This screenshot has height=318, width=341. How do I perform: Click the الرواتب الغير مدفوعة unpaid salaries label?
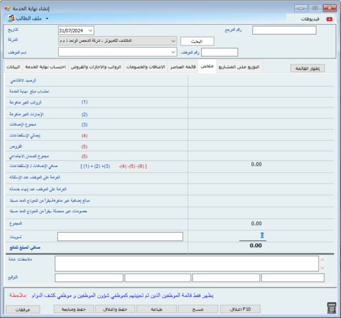coord(25,102)
